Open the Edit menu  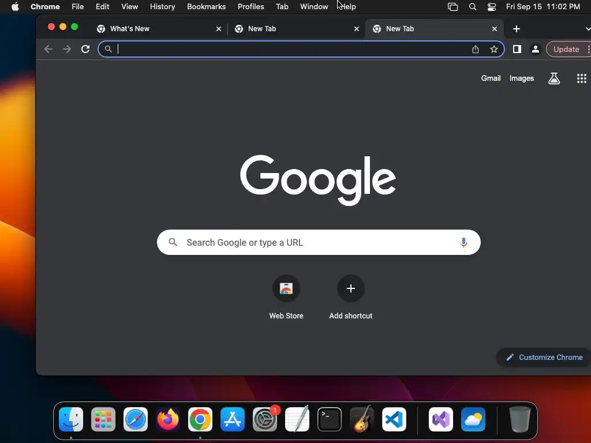103,6
